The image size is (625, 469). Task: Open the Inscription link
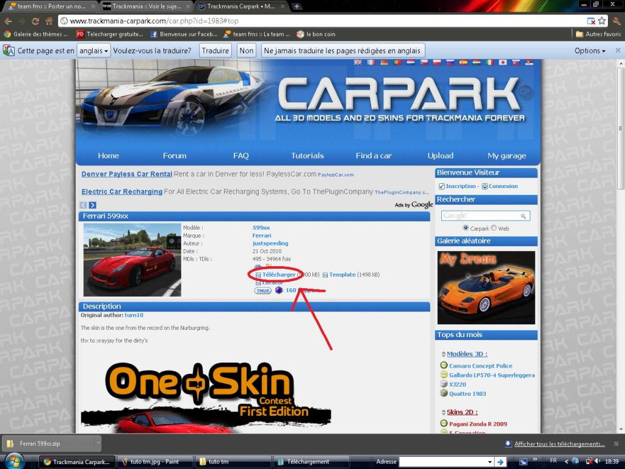click(x=460, y=186)
